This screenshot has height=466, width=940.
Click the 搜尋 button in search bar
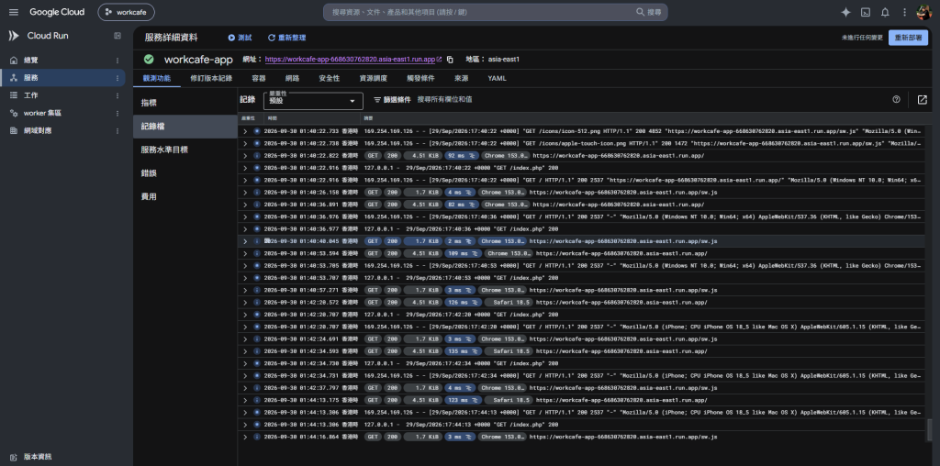pos(649,12)
